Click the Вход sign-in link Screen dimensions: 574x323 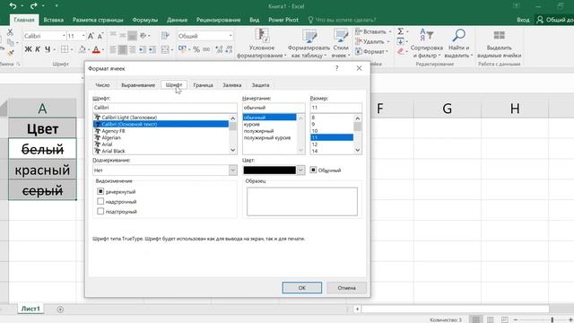point(523,20)
